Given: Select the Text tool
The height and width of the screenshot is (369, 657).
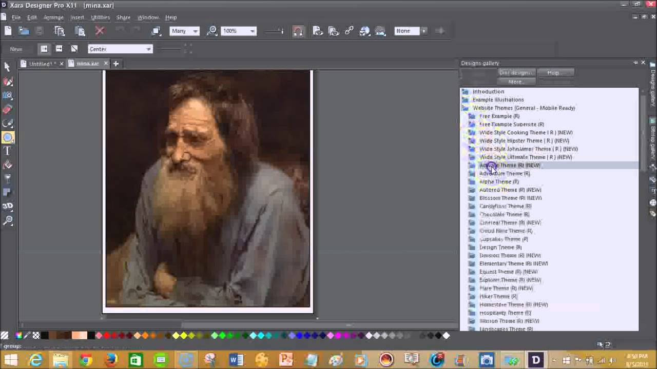Looking at the screenshot, I should click(x=8, y=151).
